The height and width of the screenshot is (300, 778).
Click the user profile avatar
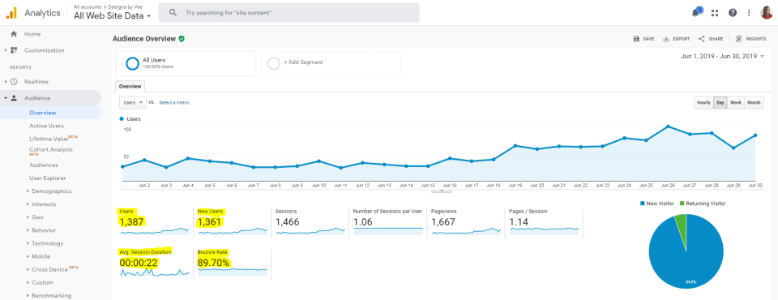click(x=766, y=13)
